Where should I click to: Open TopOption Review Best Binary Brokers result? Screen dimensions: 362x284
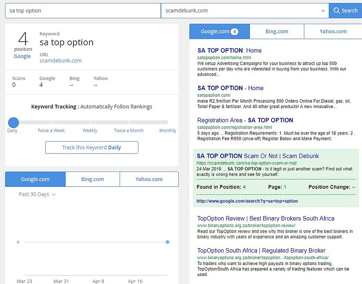tap(266, 218)
